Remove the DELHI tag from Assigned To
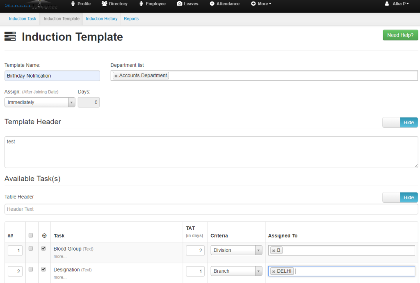The width and height of the screenshot is (420, 283). [x=274, y=271]
